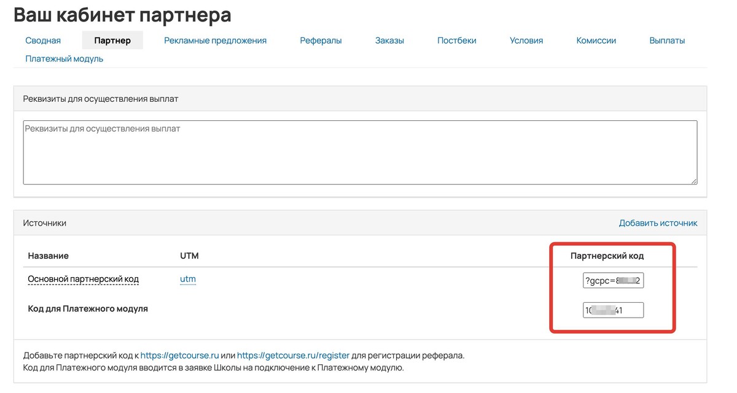This screenshot has width=737, height=393.
Task: Click the utm link
Action: tap(188, 279)
